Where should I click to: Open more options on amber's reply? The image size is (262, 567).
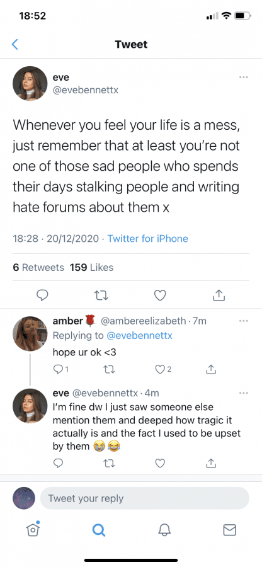244,321
